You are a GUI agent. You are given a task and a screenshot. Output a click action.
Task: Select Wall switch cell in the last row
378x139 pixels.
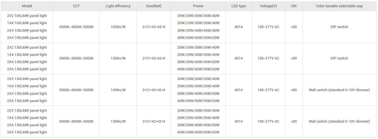click(339, 121)
